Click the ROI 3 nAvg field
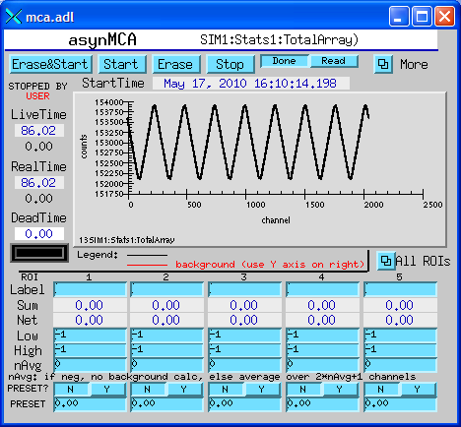The image size is (461, 427). [245, 365]
